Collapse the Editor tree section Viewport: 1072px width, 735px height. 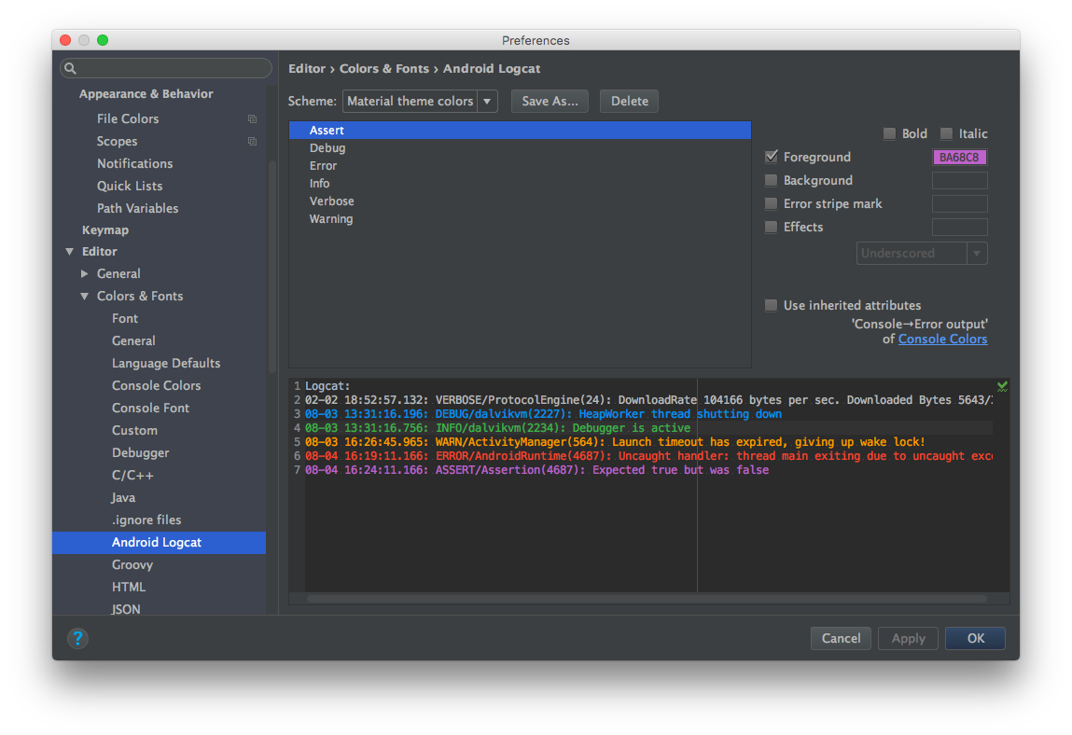pyautogui.click(x=69, y=251)
